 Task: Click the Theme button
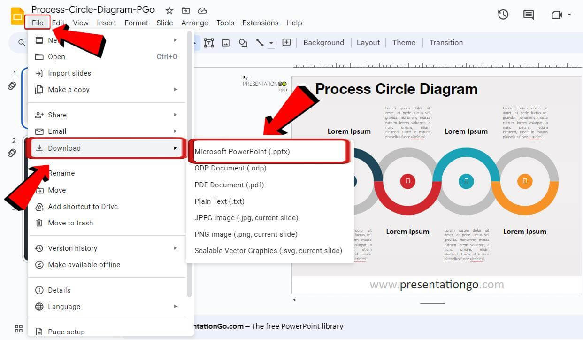[x=404, y=42]
